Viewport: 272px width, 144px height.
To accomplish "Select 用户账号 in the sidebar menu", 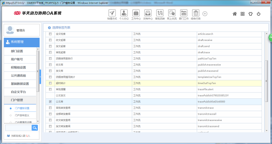I will point(20,59).
